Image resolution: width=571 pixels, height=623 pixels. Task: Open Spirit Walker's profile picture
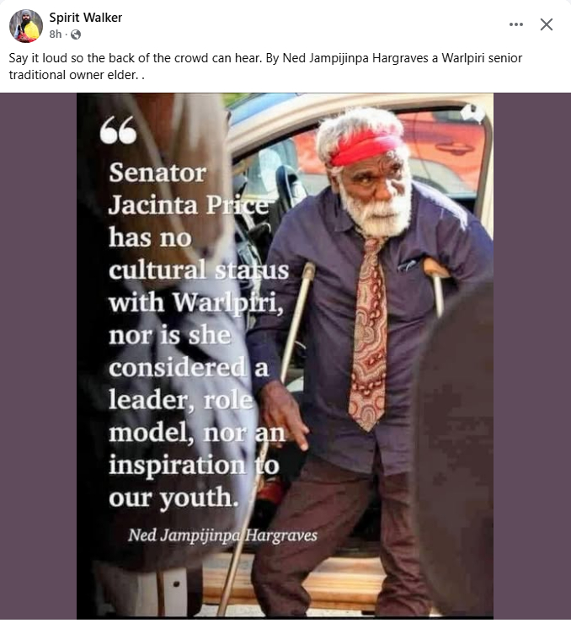[x=26, y=26]
